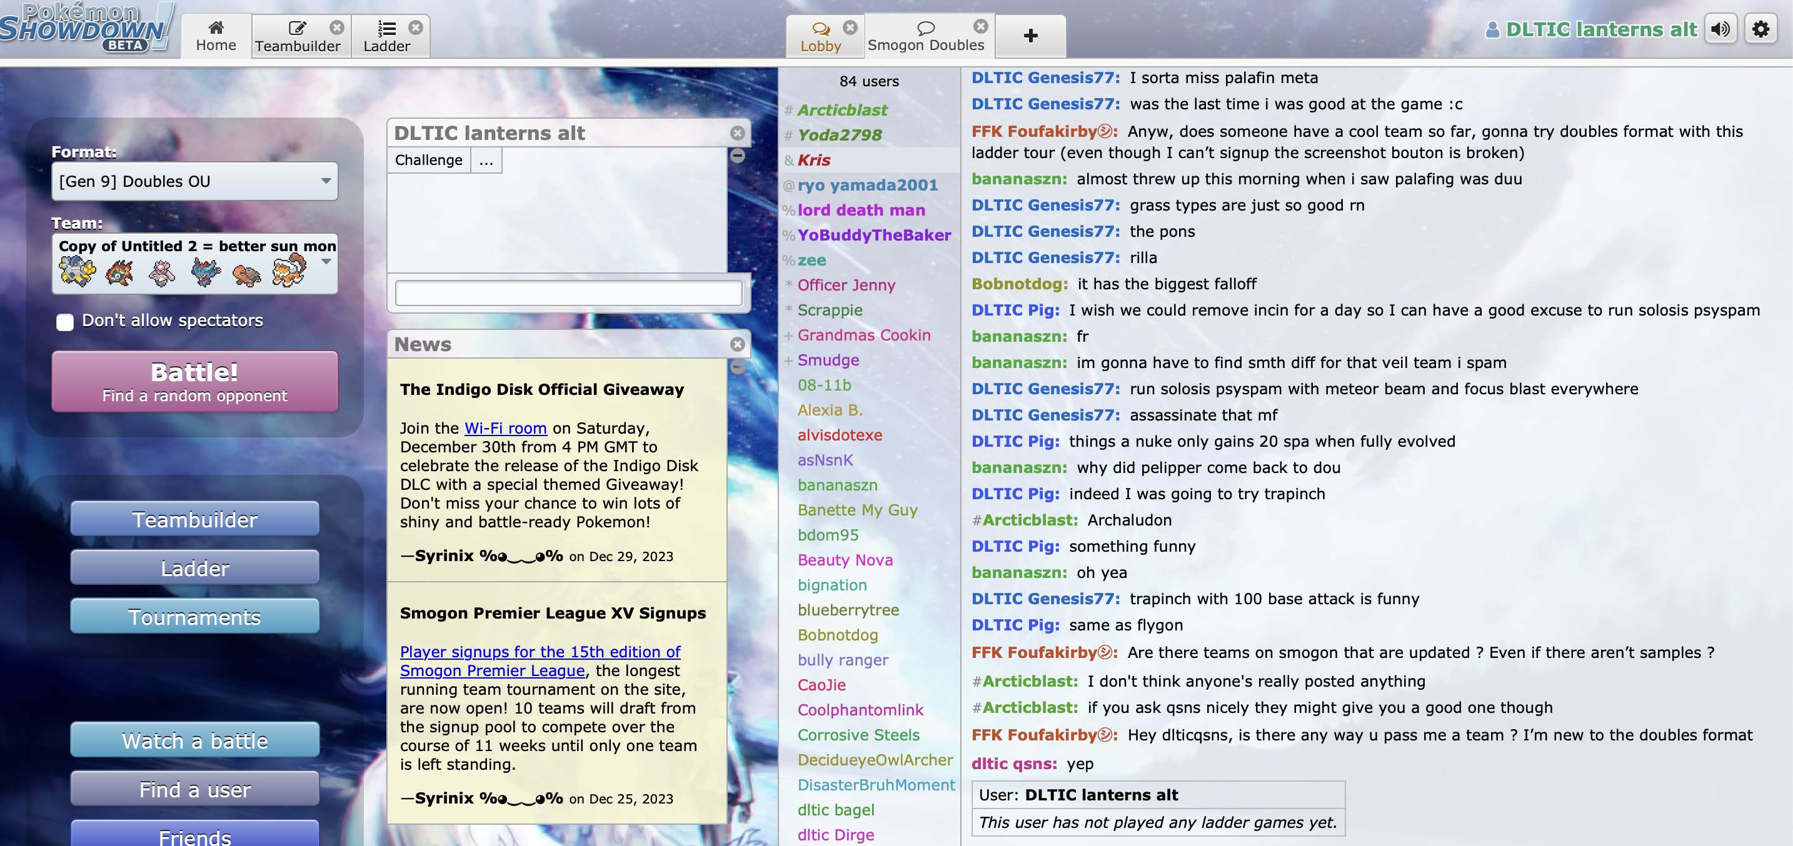Follow the Wi-Fi room link
This screenshot has height=846, width=1793.
click(x=505, y=428)
